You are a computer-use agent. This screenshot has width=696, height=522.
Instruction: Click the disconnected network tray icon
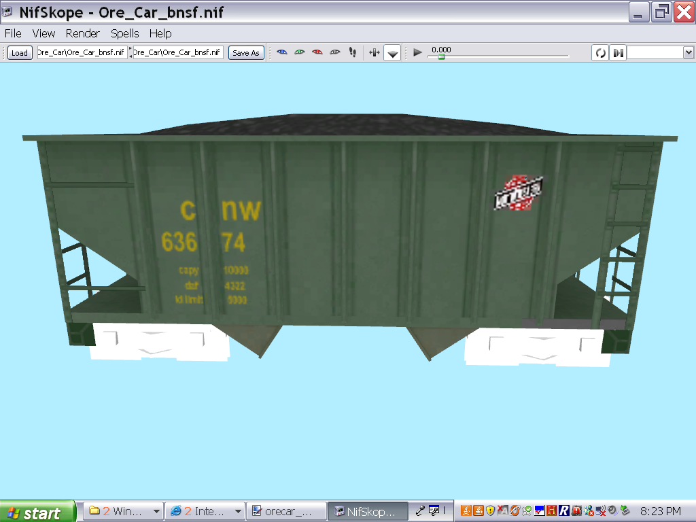(x=601, y=511)
